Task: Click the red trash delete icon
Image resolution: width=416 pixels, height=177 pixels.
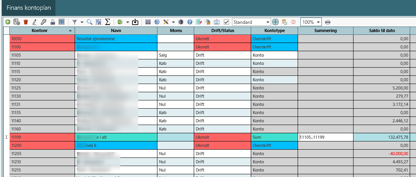Action: pos(26,22)
